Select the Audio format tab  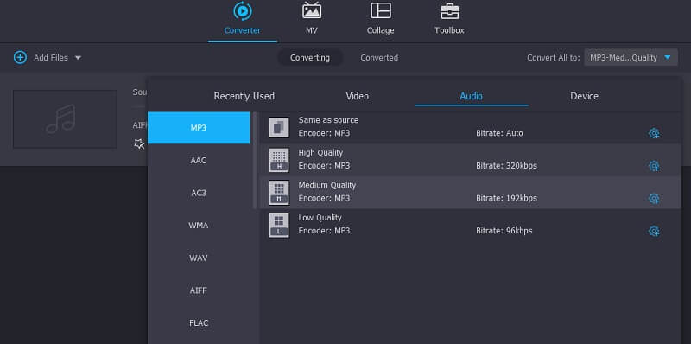(x=471, y=96)
